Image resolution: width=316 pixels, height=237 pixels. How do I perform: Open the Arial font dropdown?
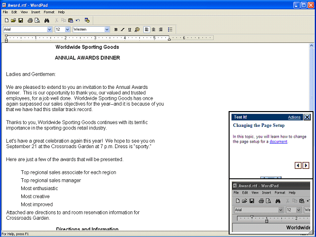click(x=49, y=30)
